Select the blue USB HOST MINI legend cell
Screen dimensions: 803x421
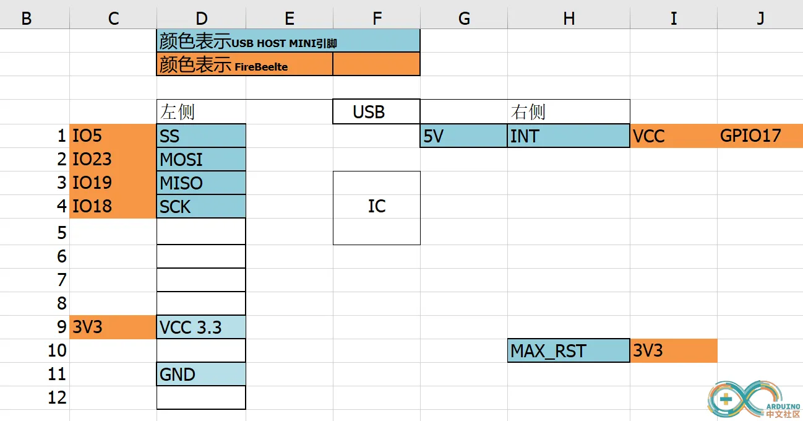tap(288, 41)
